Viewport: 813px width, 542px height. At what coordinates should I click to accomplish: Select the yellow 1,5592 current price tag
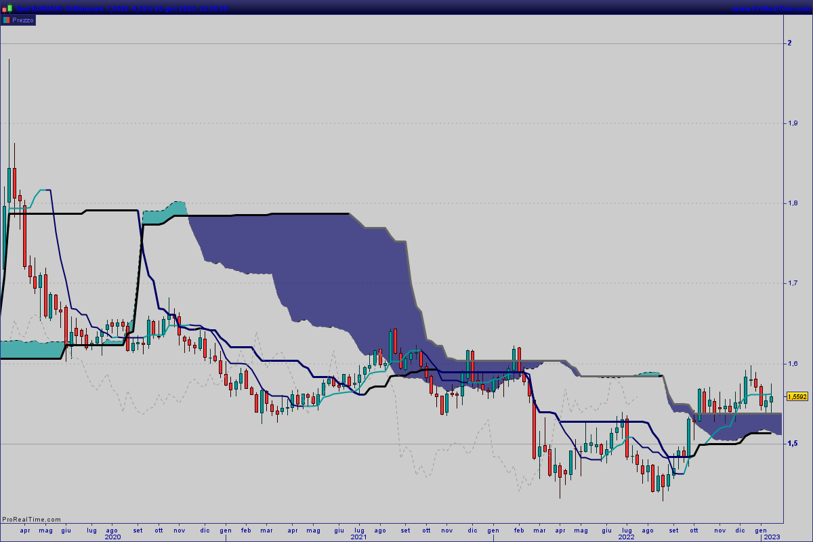click(x=797, y=396)
